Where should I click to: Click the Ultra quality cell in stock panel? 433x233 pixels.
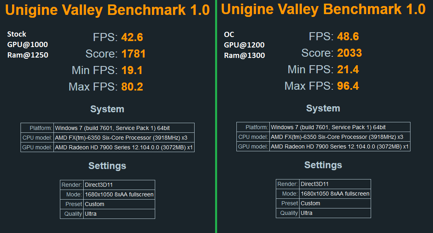pyautogui.click(x=119, y=214)
